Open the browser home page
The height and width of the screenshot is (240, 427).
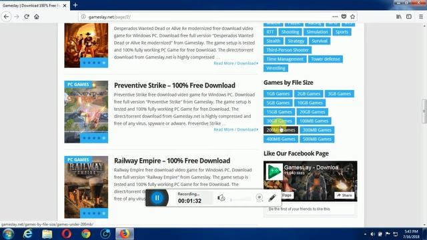37,17
